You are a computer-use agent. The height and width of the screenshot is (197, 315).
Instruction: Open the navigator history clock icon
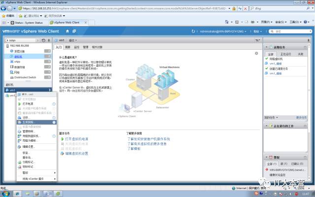[44, 40]
